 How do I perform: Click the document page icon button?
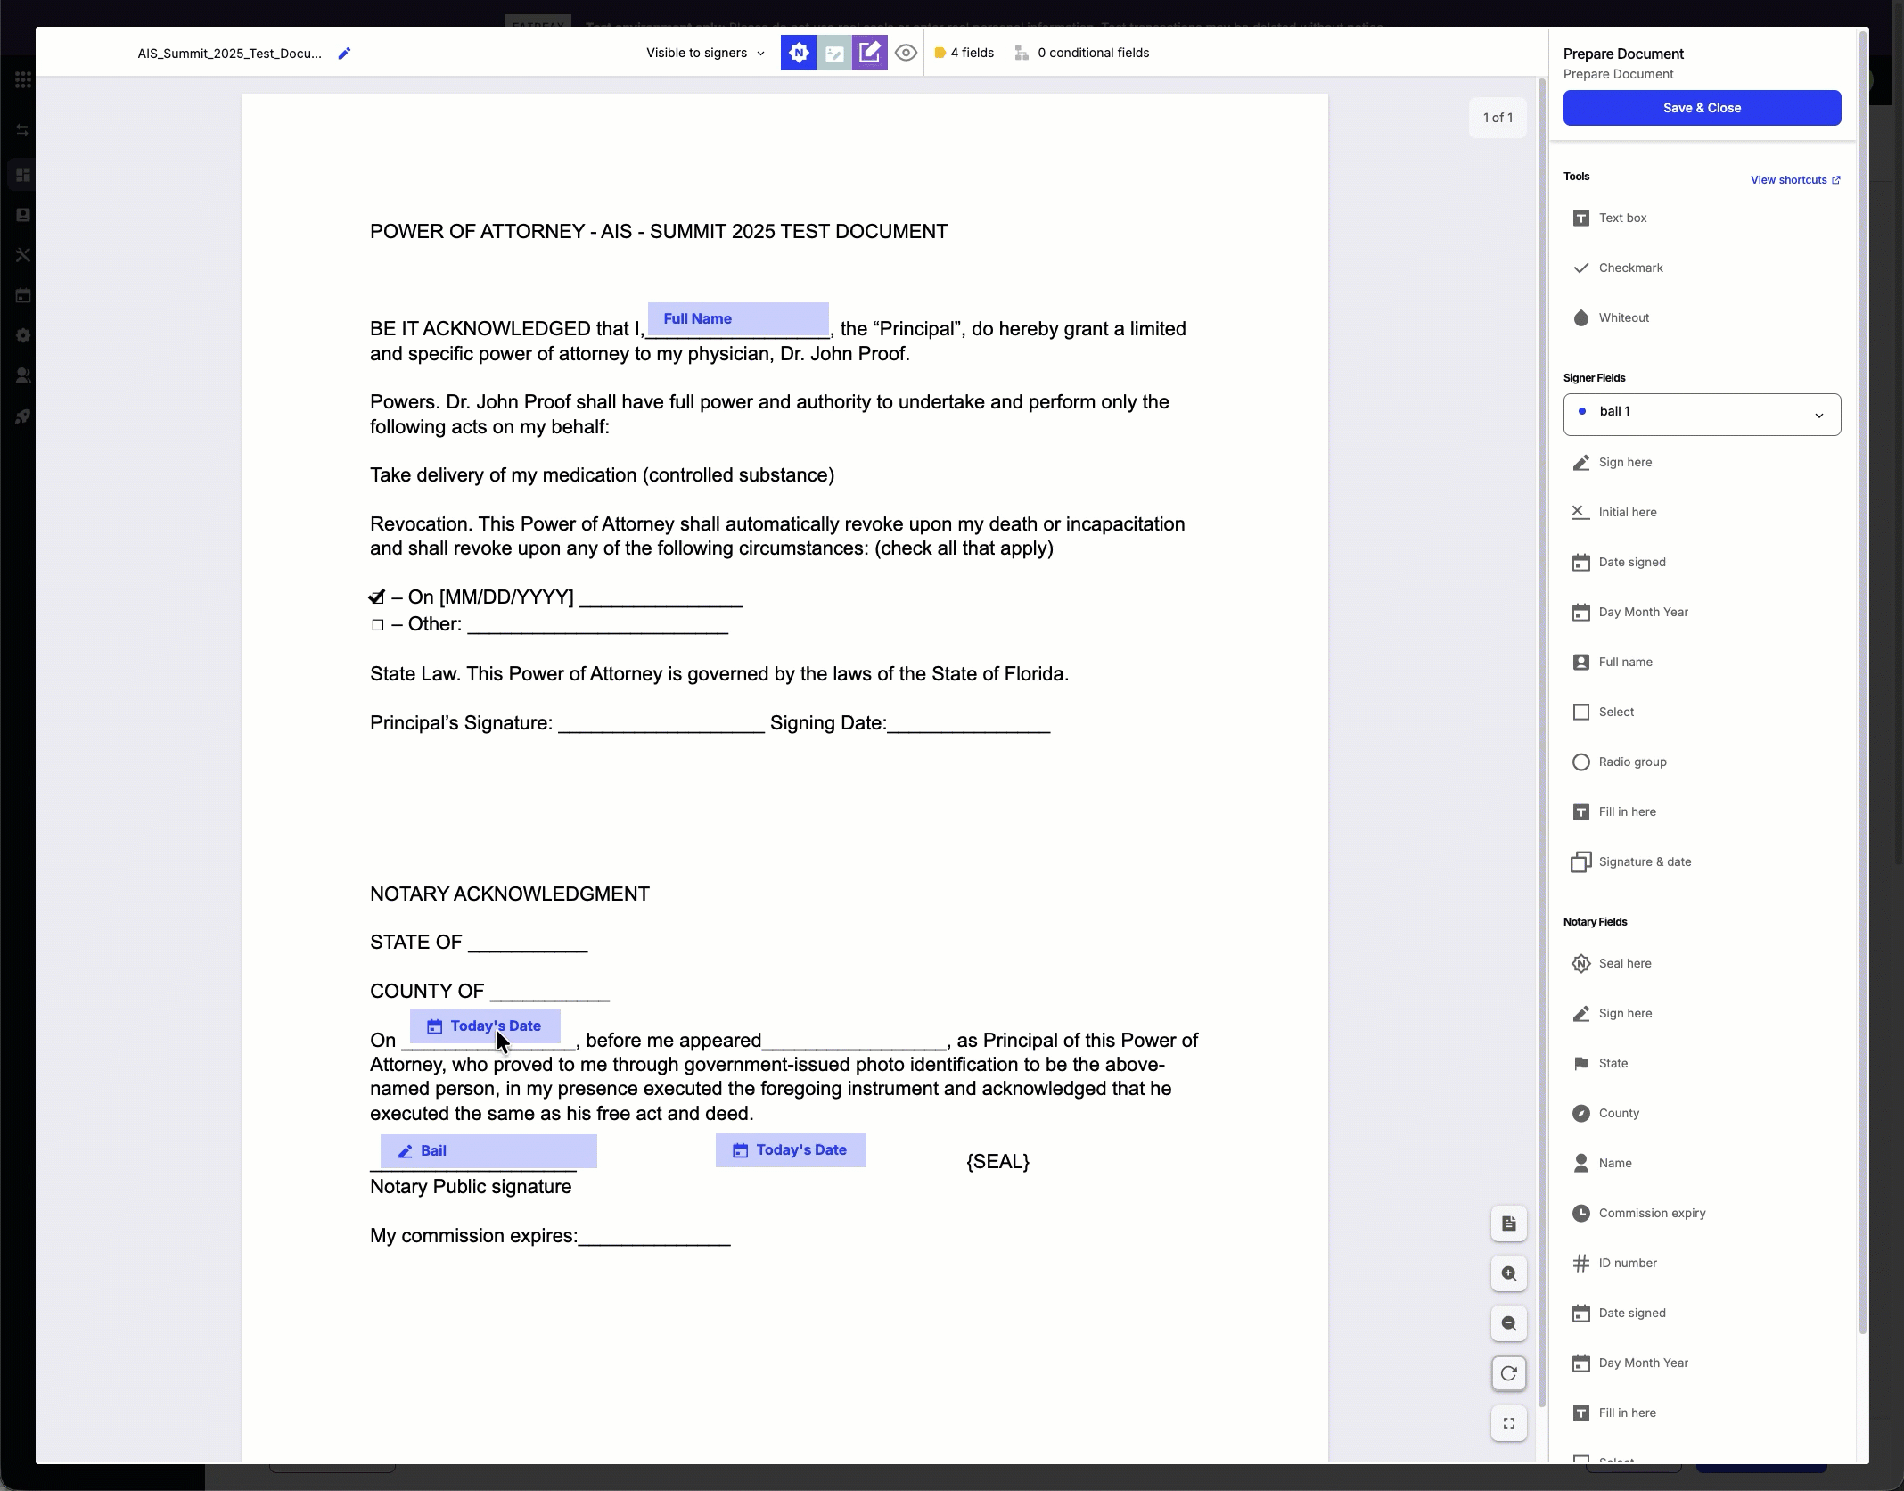click(1509, 1223)
